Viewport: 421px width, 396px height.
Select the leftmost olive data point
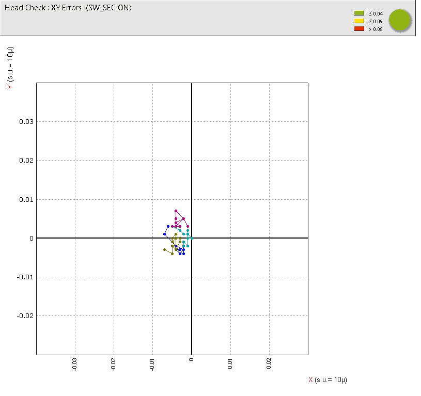coord(165,249)
